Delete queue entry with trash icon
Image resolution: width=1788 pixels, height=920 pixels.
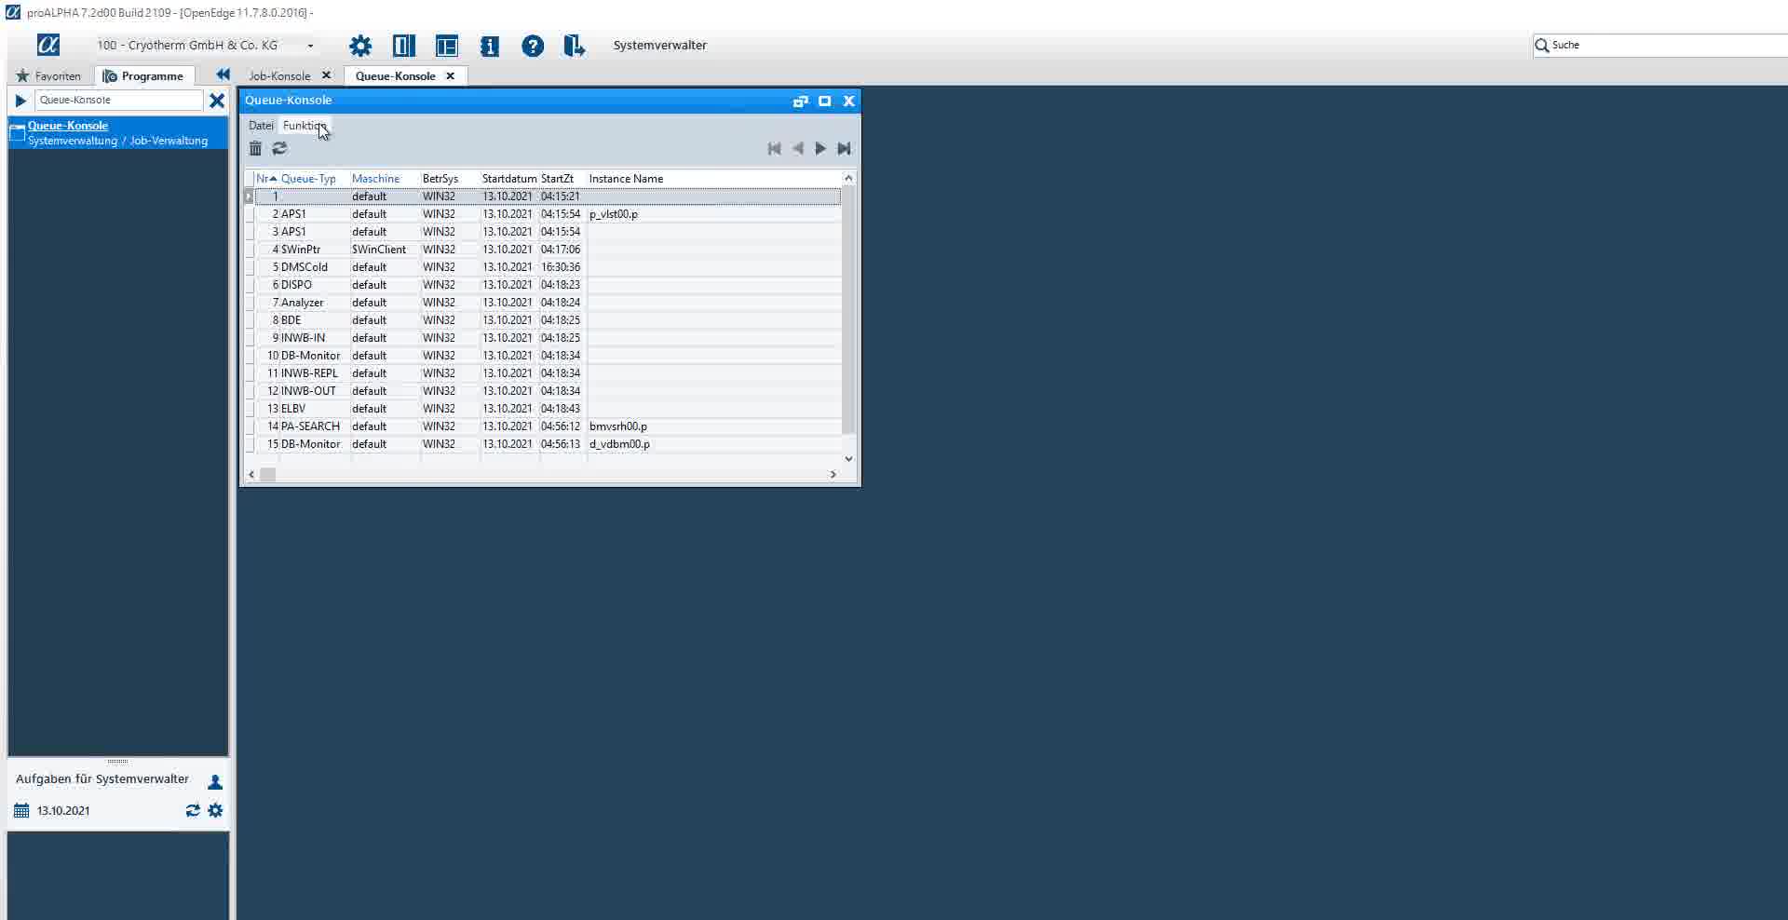(x=255, y=148)
